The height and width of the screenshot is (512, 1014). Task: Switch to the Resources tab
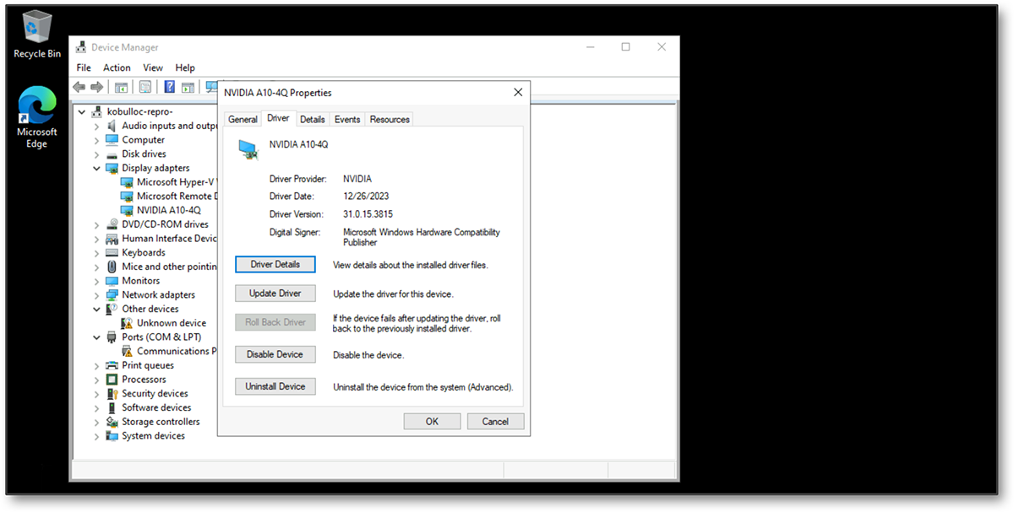(390, 120)
